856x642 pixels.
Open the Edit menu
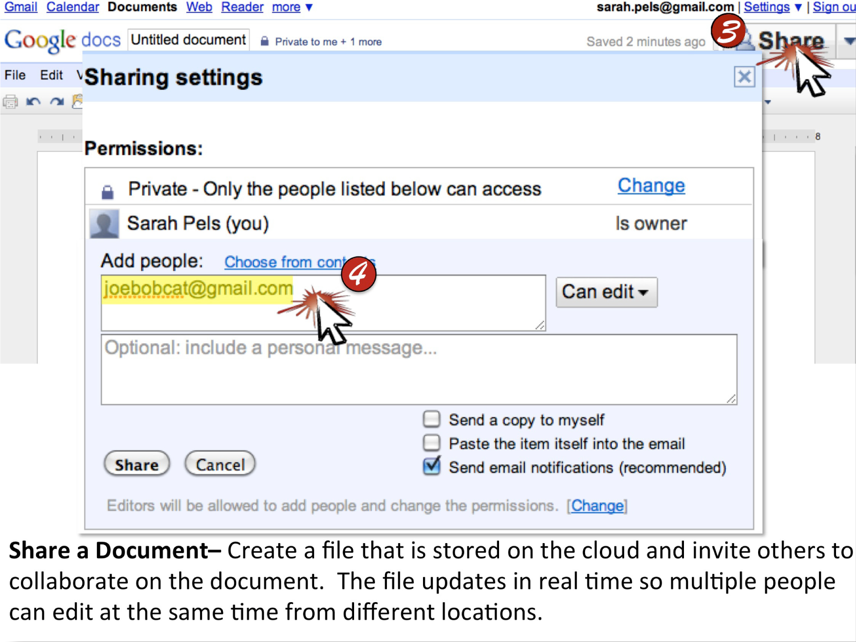tap(51, 75)
